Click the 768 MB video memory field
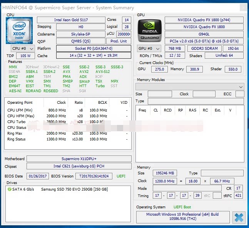The image size is (249, 228). coord(175,48)
